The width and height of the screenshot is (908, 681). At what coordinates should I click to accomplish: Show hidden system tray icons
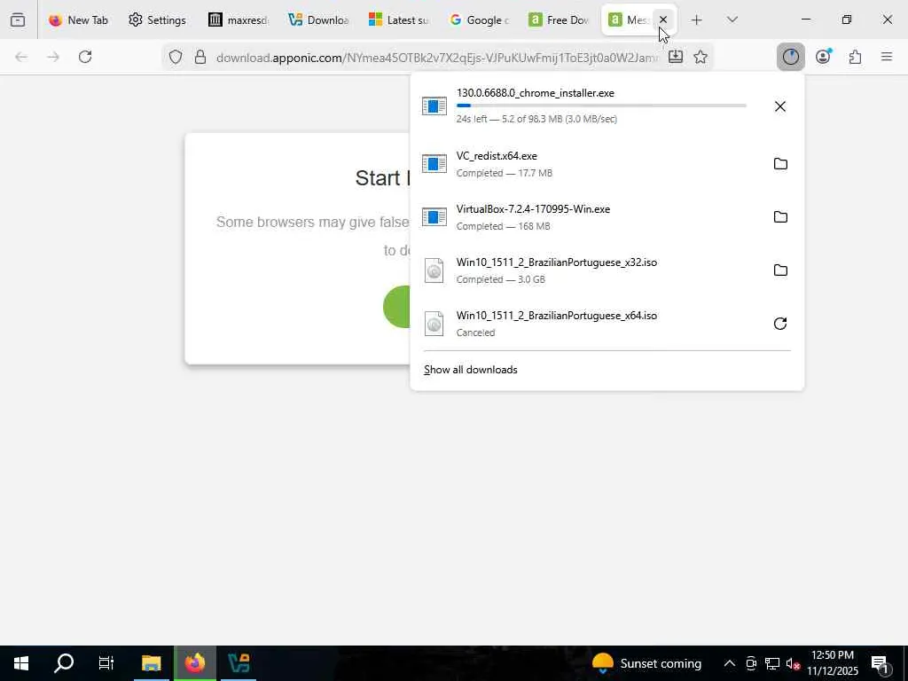click(x=730, y=663)
